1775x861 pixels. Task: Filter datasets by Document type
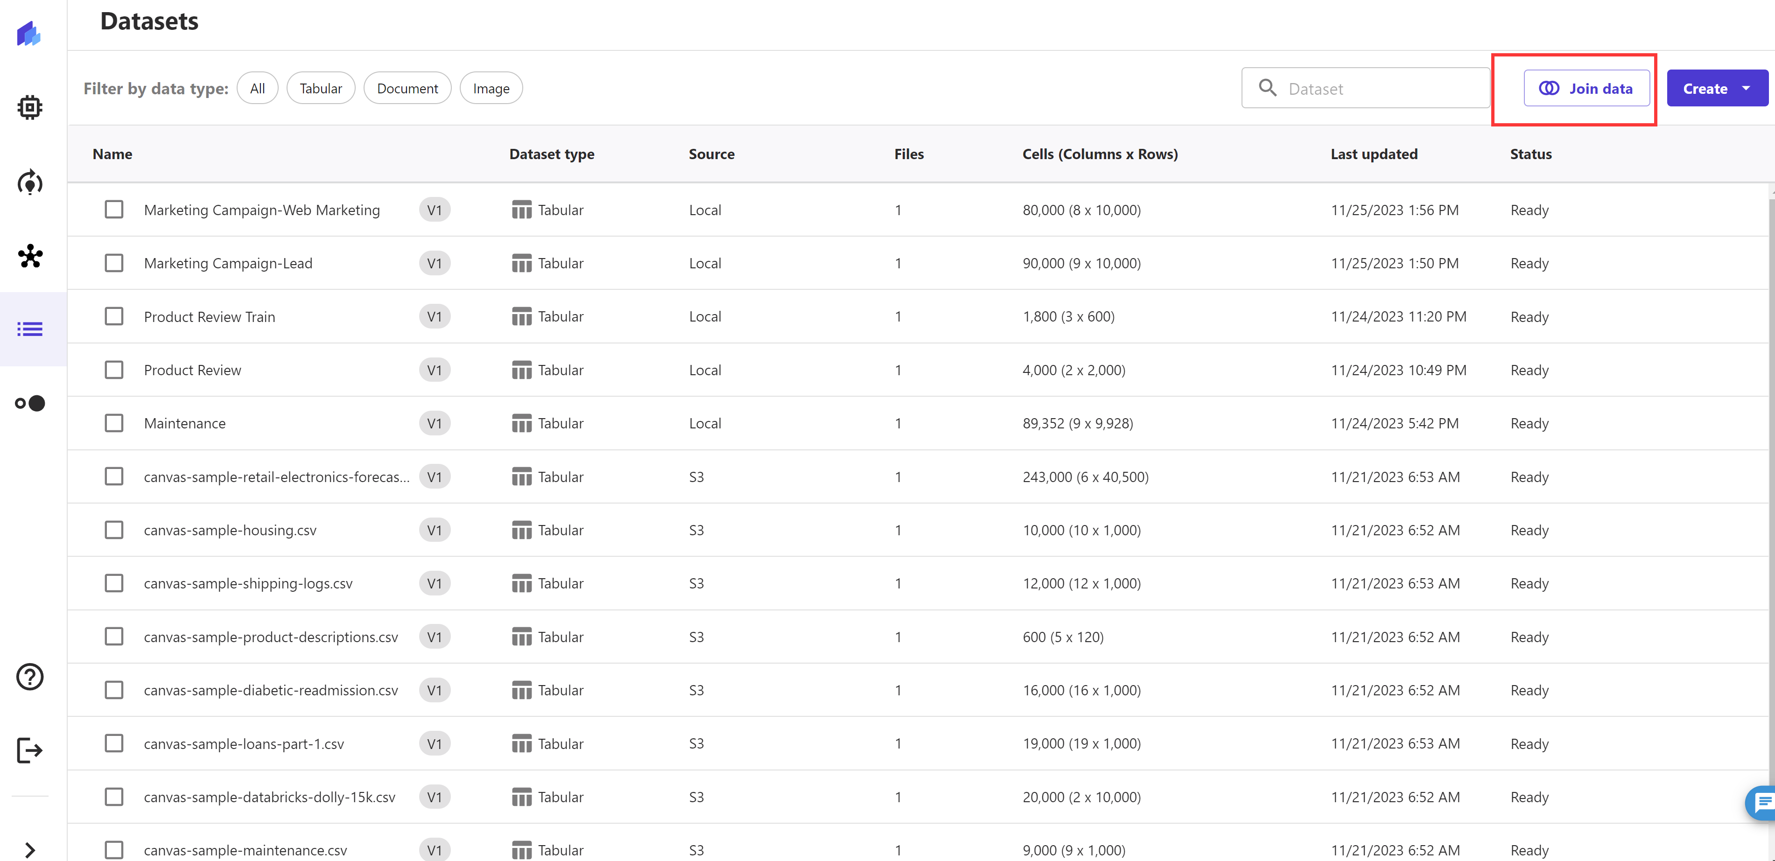[407, 88]
